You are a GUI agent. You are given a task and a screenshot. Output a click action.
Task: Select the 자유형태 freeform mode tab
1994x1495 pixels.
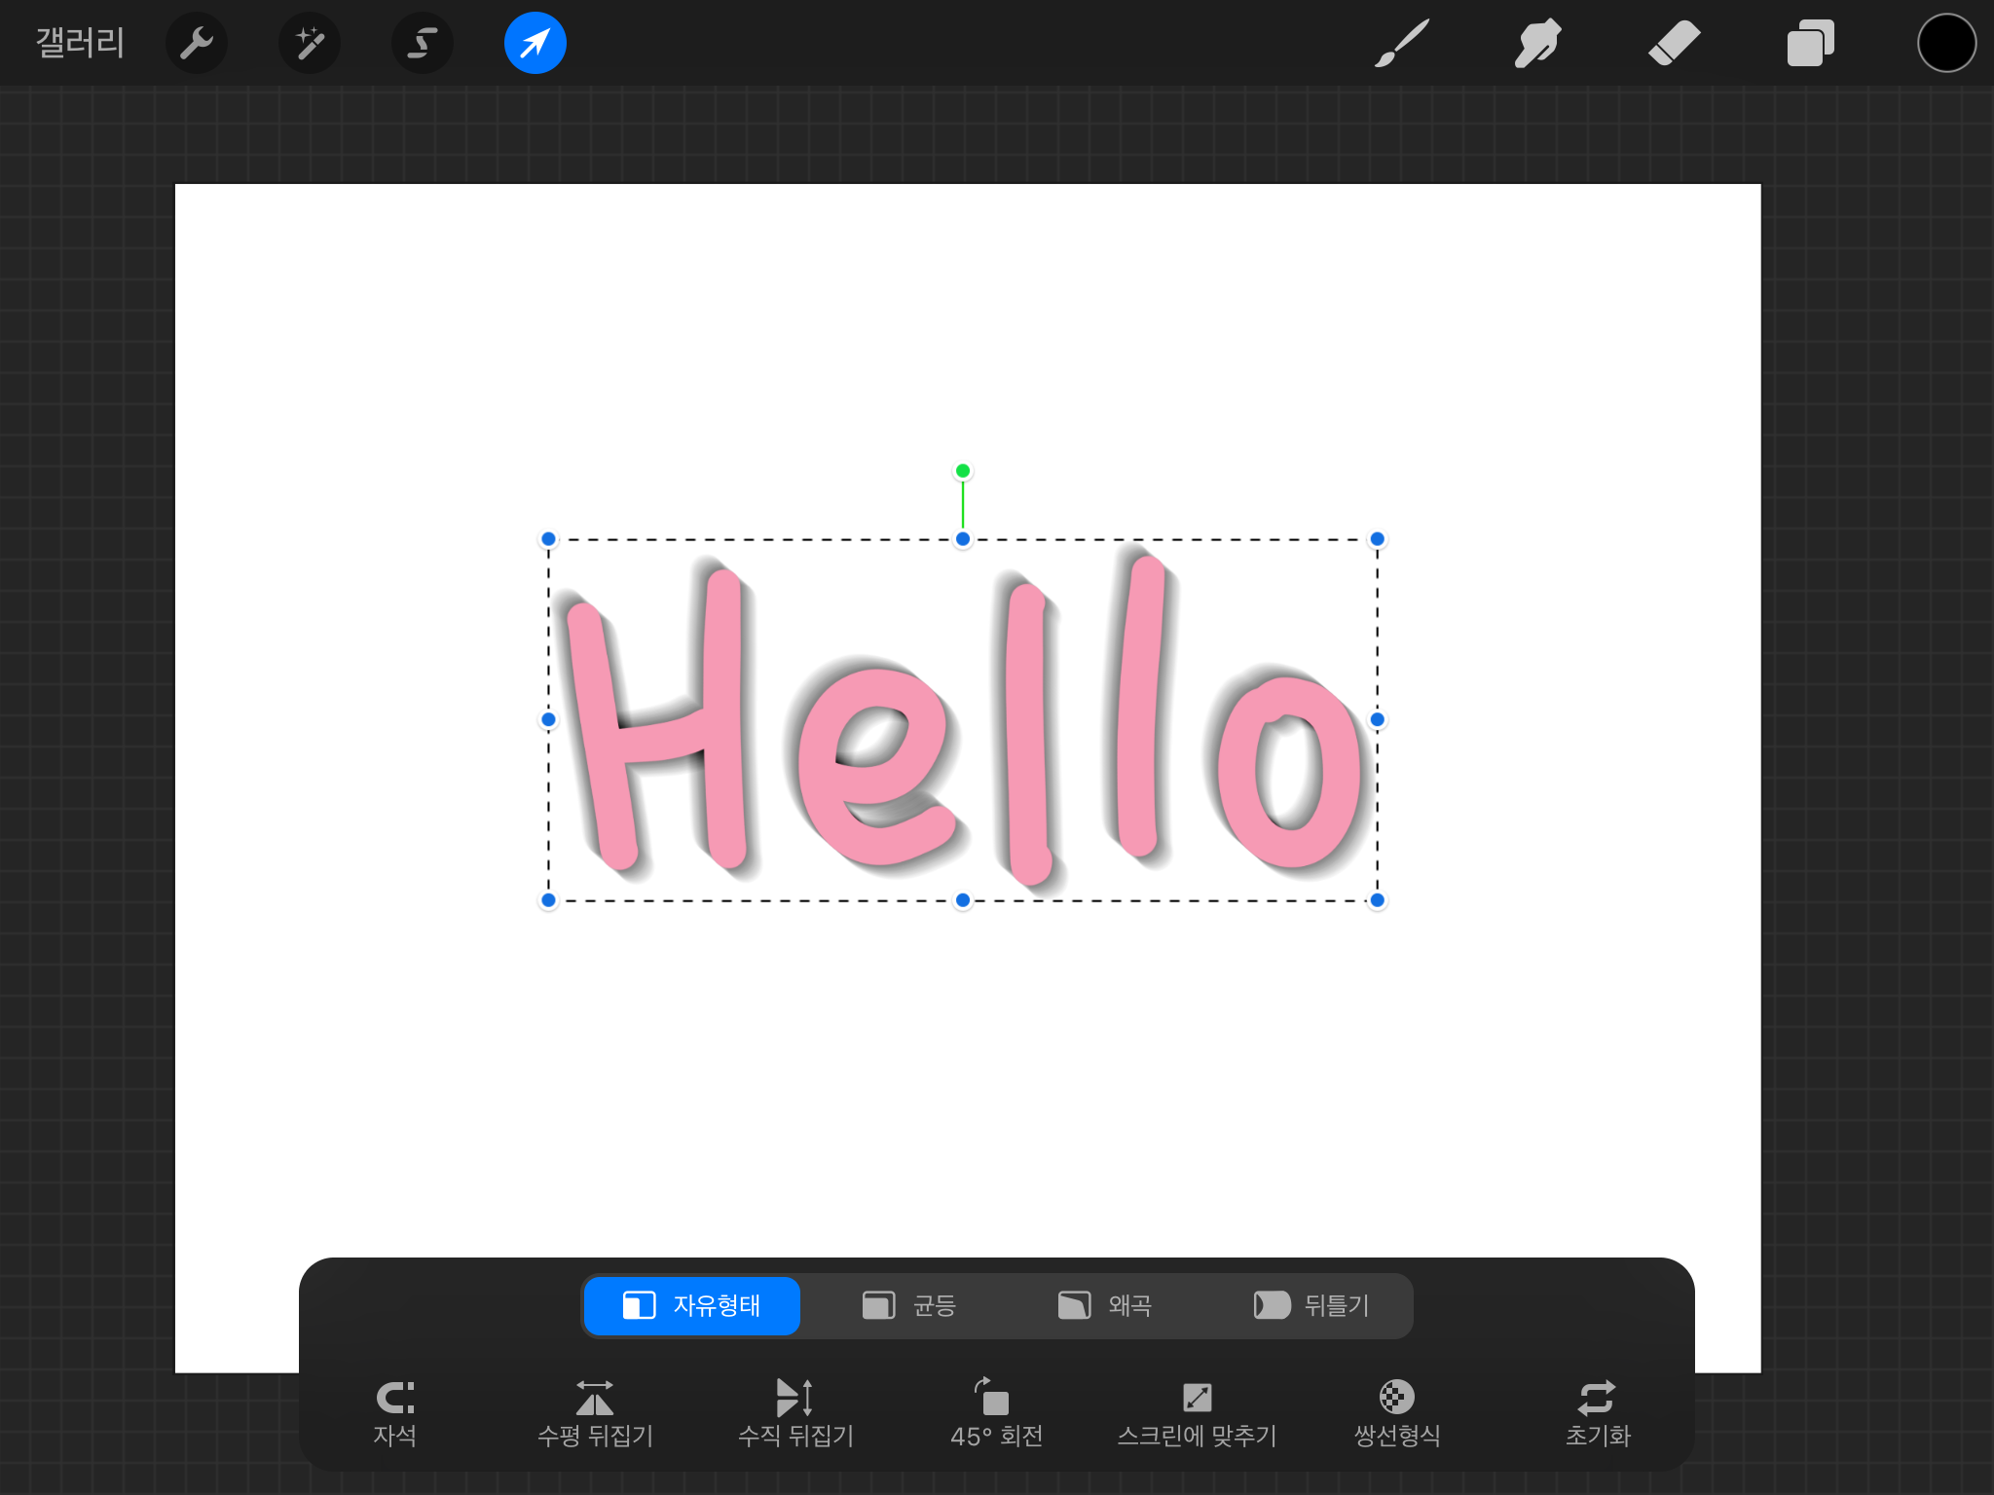(x=692, y=1305)
